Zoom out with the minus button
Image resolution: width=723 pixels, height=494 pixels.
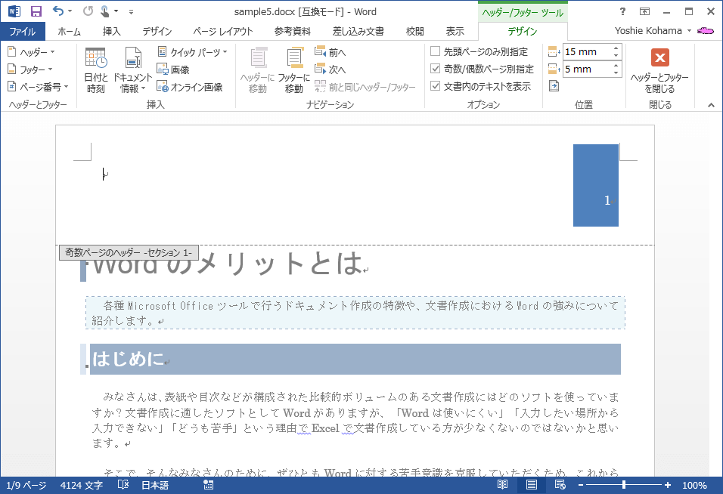(x=581, y=485)
